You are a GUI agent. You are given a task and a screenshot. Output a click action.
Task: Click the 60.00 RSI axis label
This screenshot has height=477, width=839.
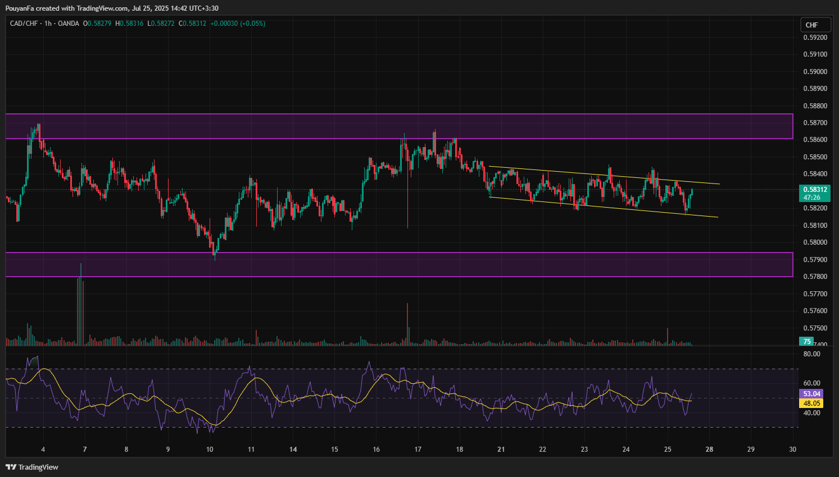[x=811, y=383]
